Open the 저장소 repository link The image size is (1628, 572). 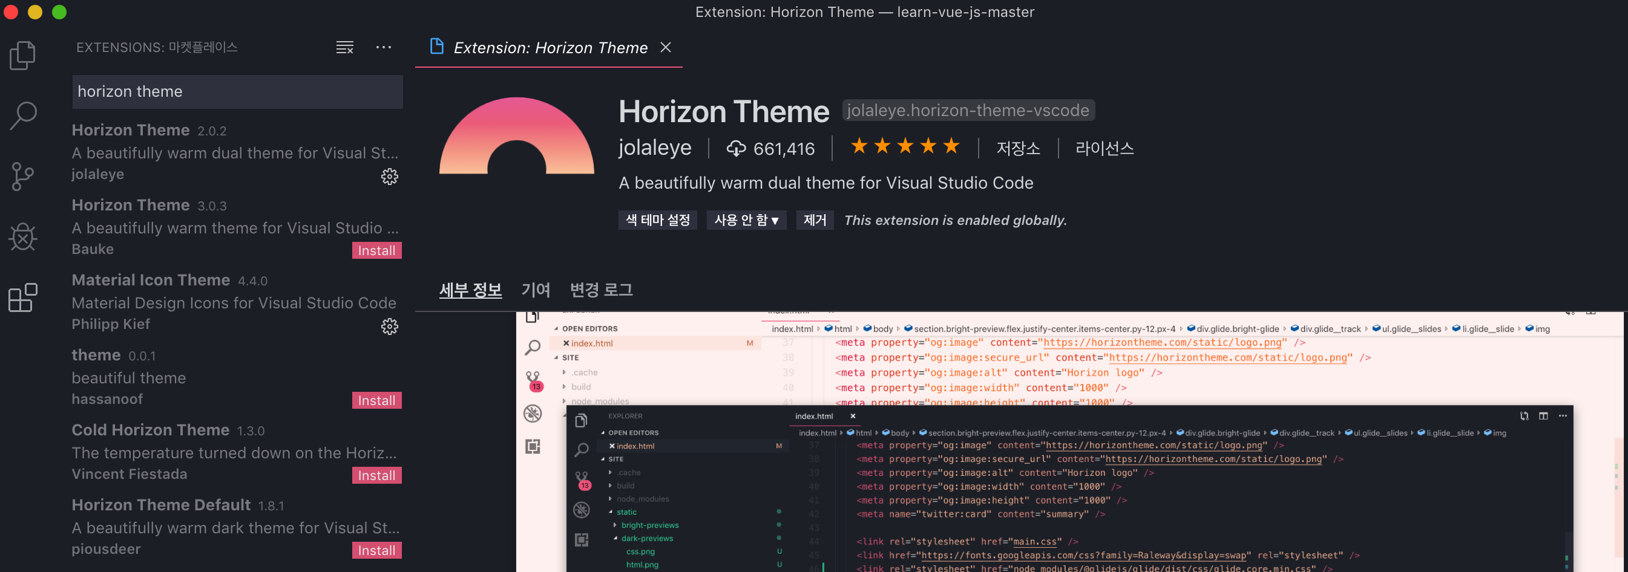coord(1017,148)
